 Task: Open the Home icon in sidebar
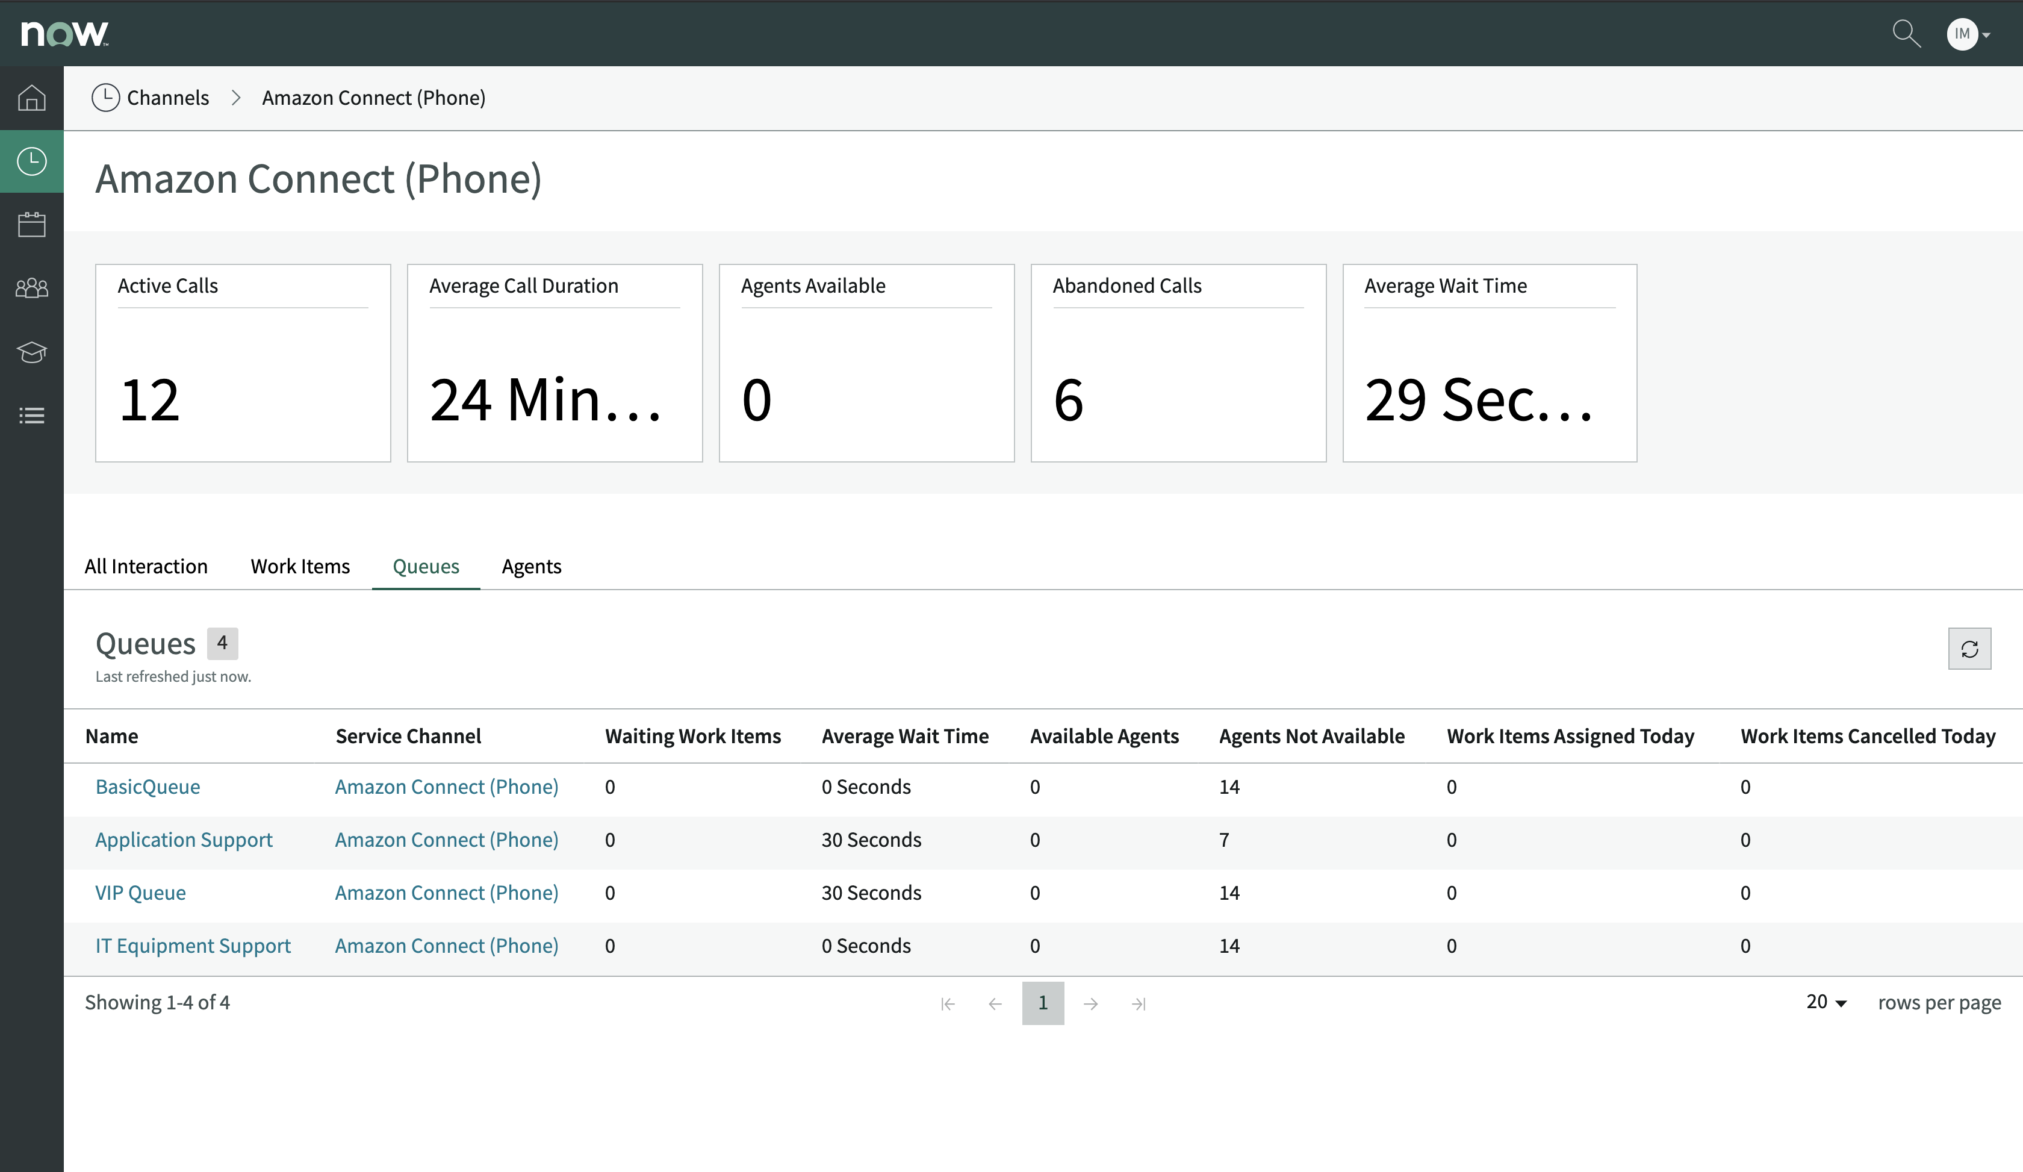31,98
